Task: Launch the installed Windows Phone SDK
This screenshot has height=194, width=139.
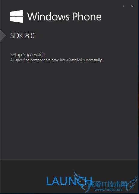Action: [x=69, y=181]
